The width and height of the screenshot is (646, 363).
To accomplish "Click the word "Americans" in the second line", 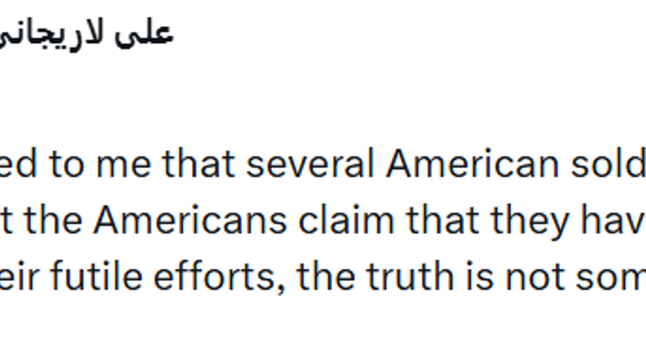I will [x=190, y=220].
